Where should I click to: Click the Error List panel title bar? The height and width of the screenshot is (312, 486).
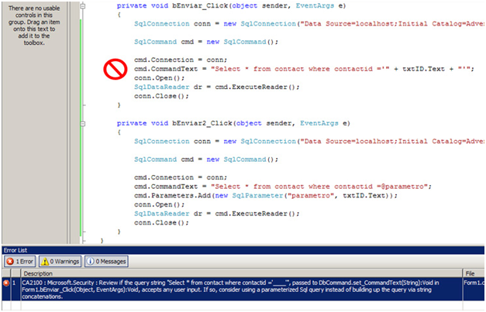[x=243, y=250]
